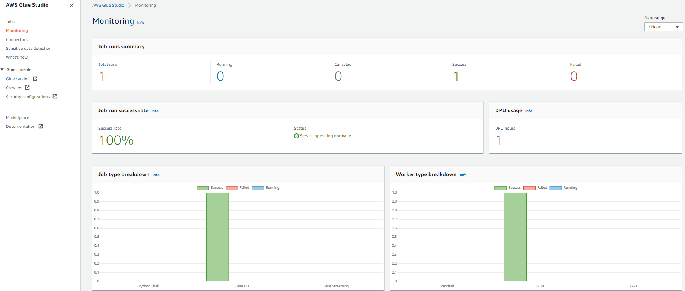Open the Documentation external link icon
685x291 pixels.
(x=41, y=126)
